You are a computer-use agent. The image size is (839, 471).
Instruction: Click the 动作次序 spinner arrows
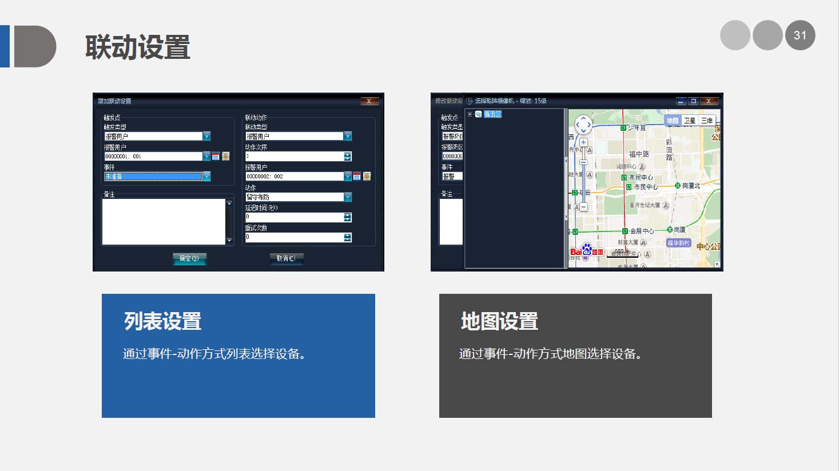click(348, 156)
